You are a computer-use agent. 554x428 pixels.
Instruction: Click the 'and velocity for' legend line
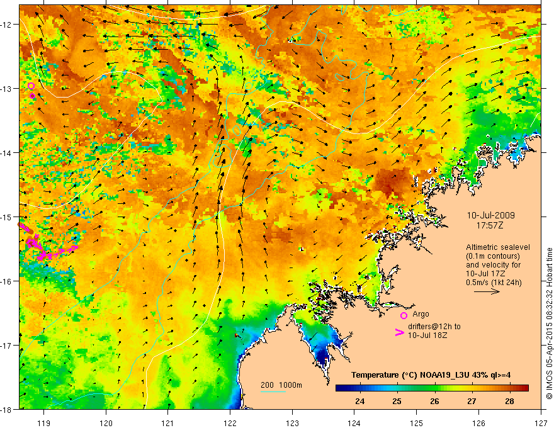pos(493,265)
